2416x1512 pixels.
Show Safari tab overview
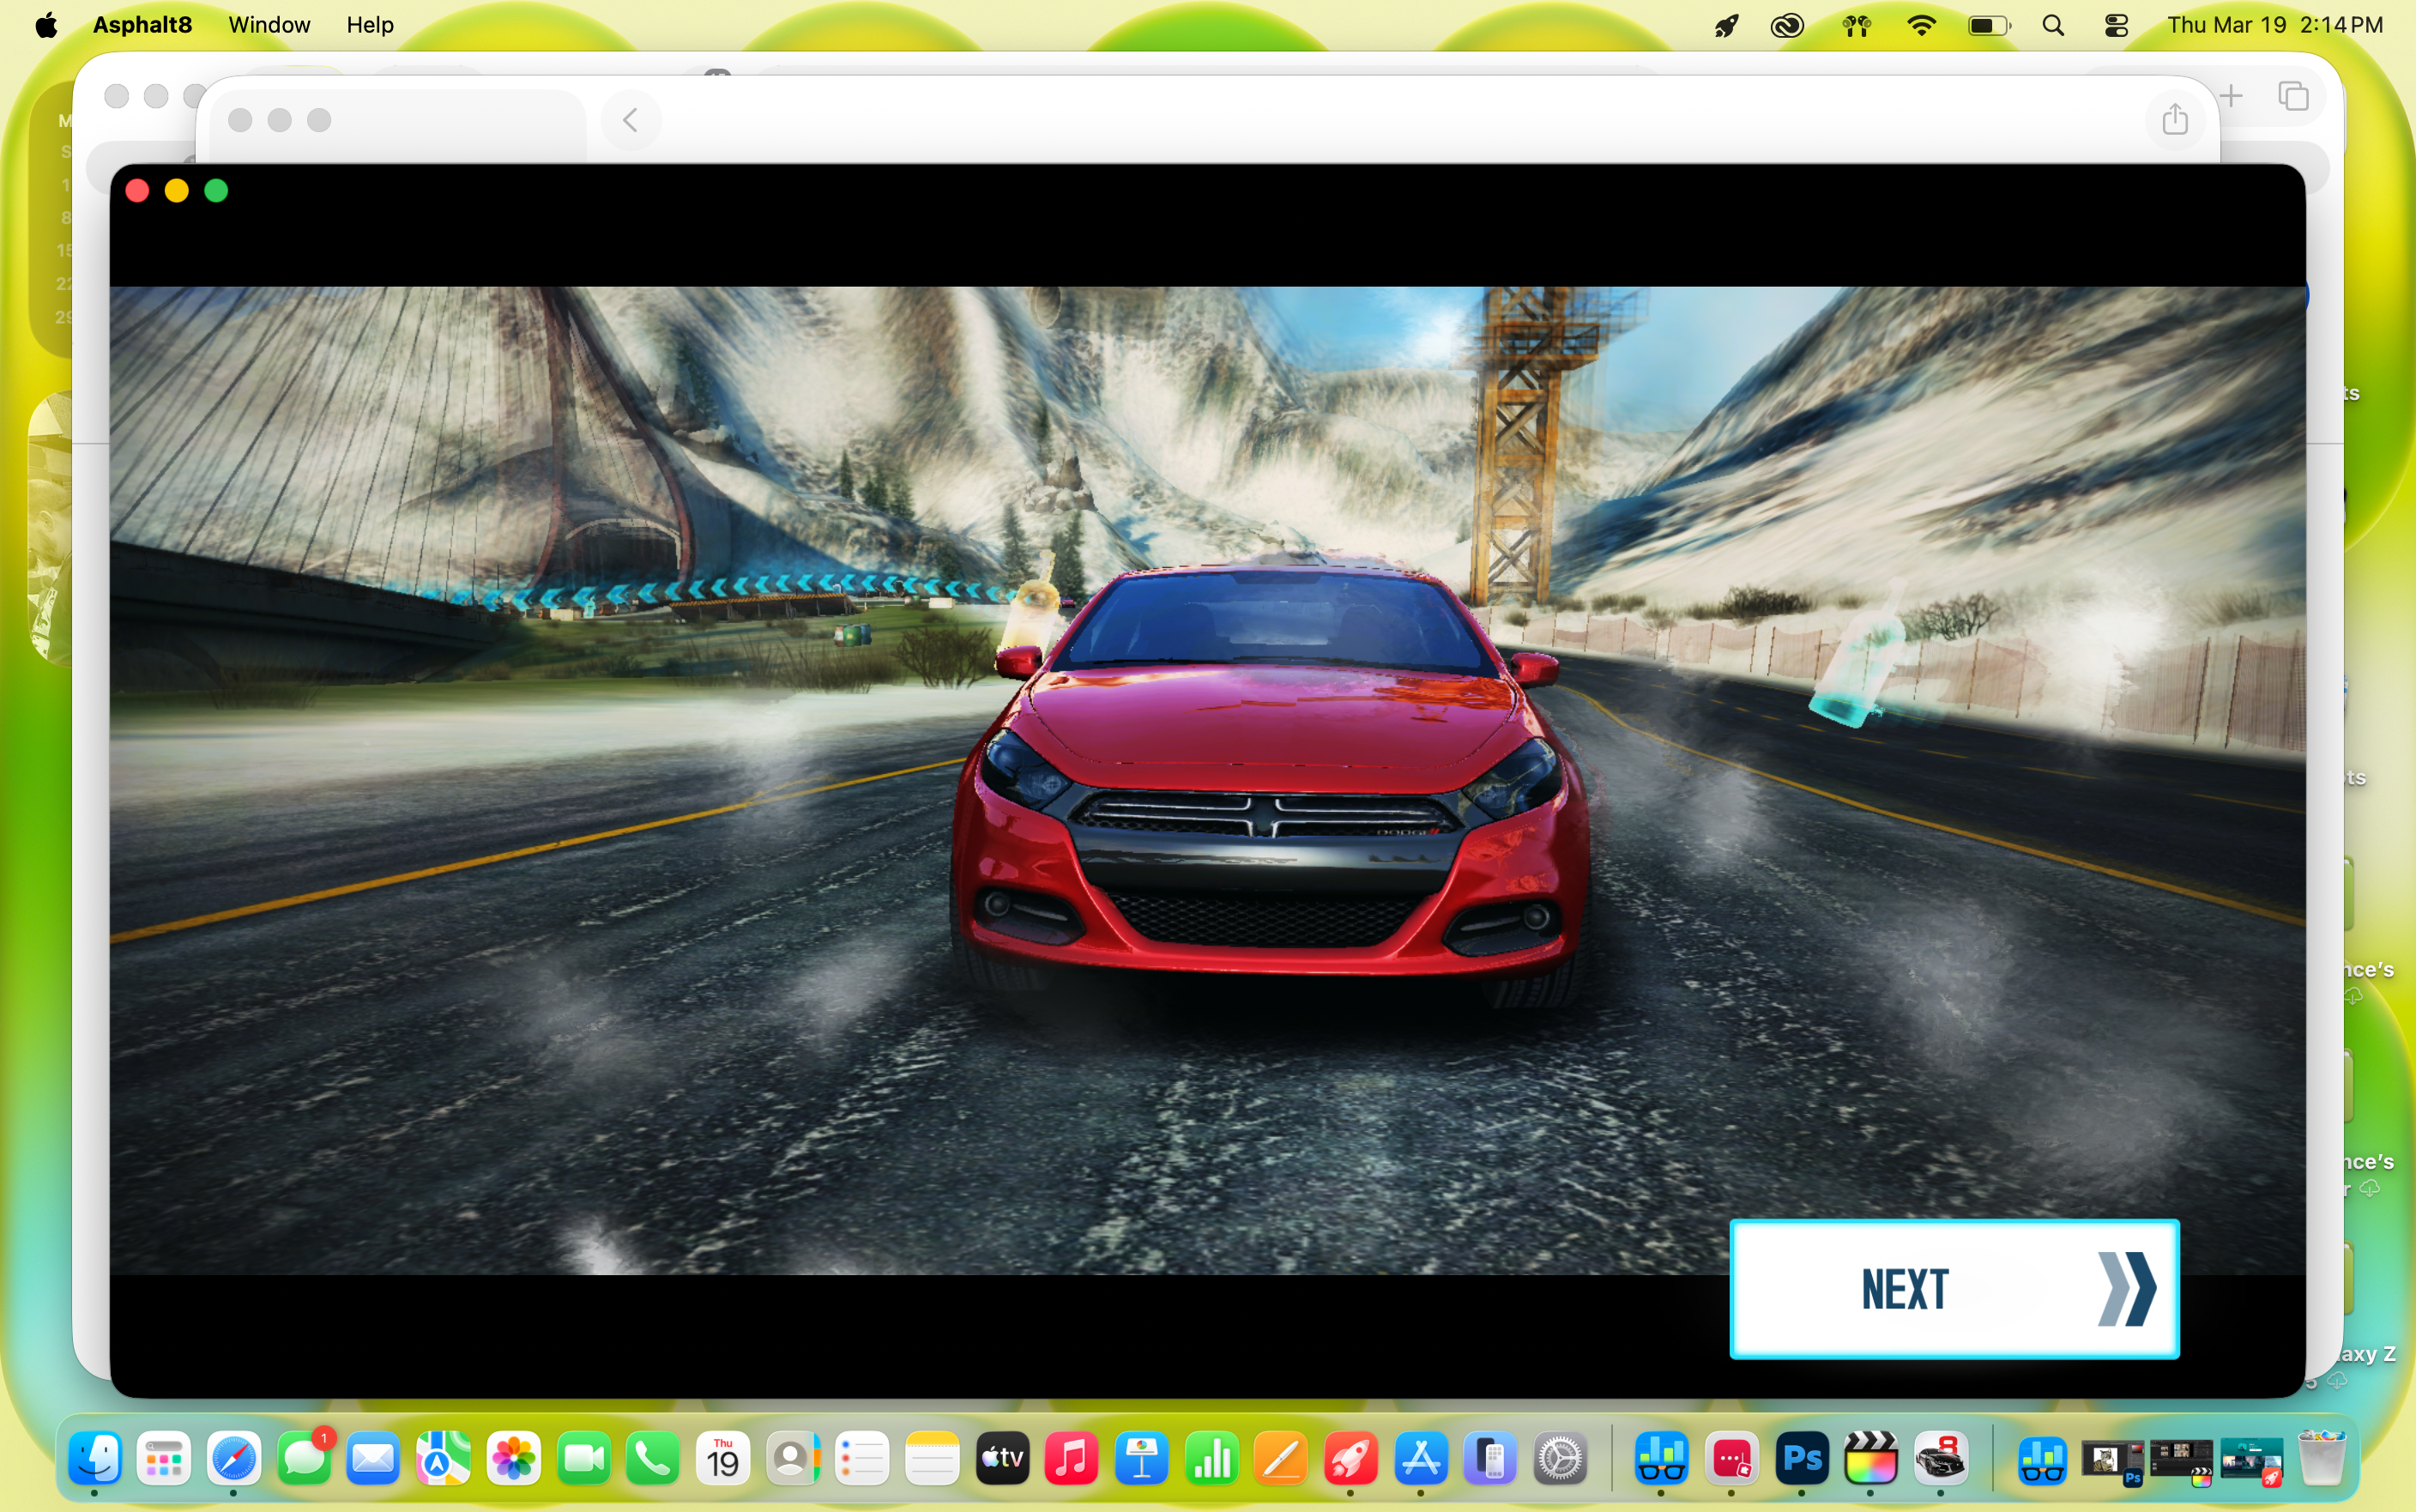[x=2294, y=96]
